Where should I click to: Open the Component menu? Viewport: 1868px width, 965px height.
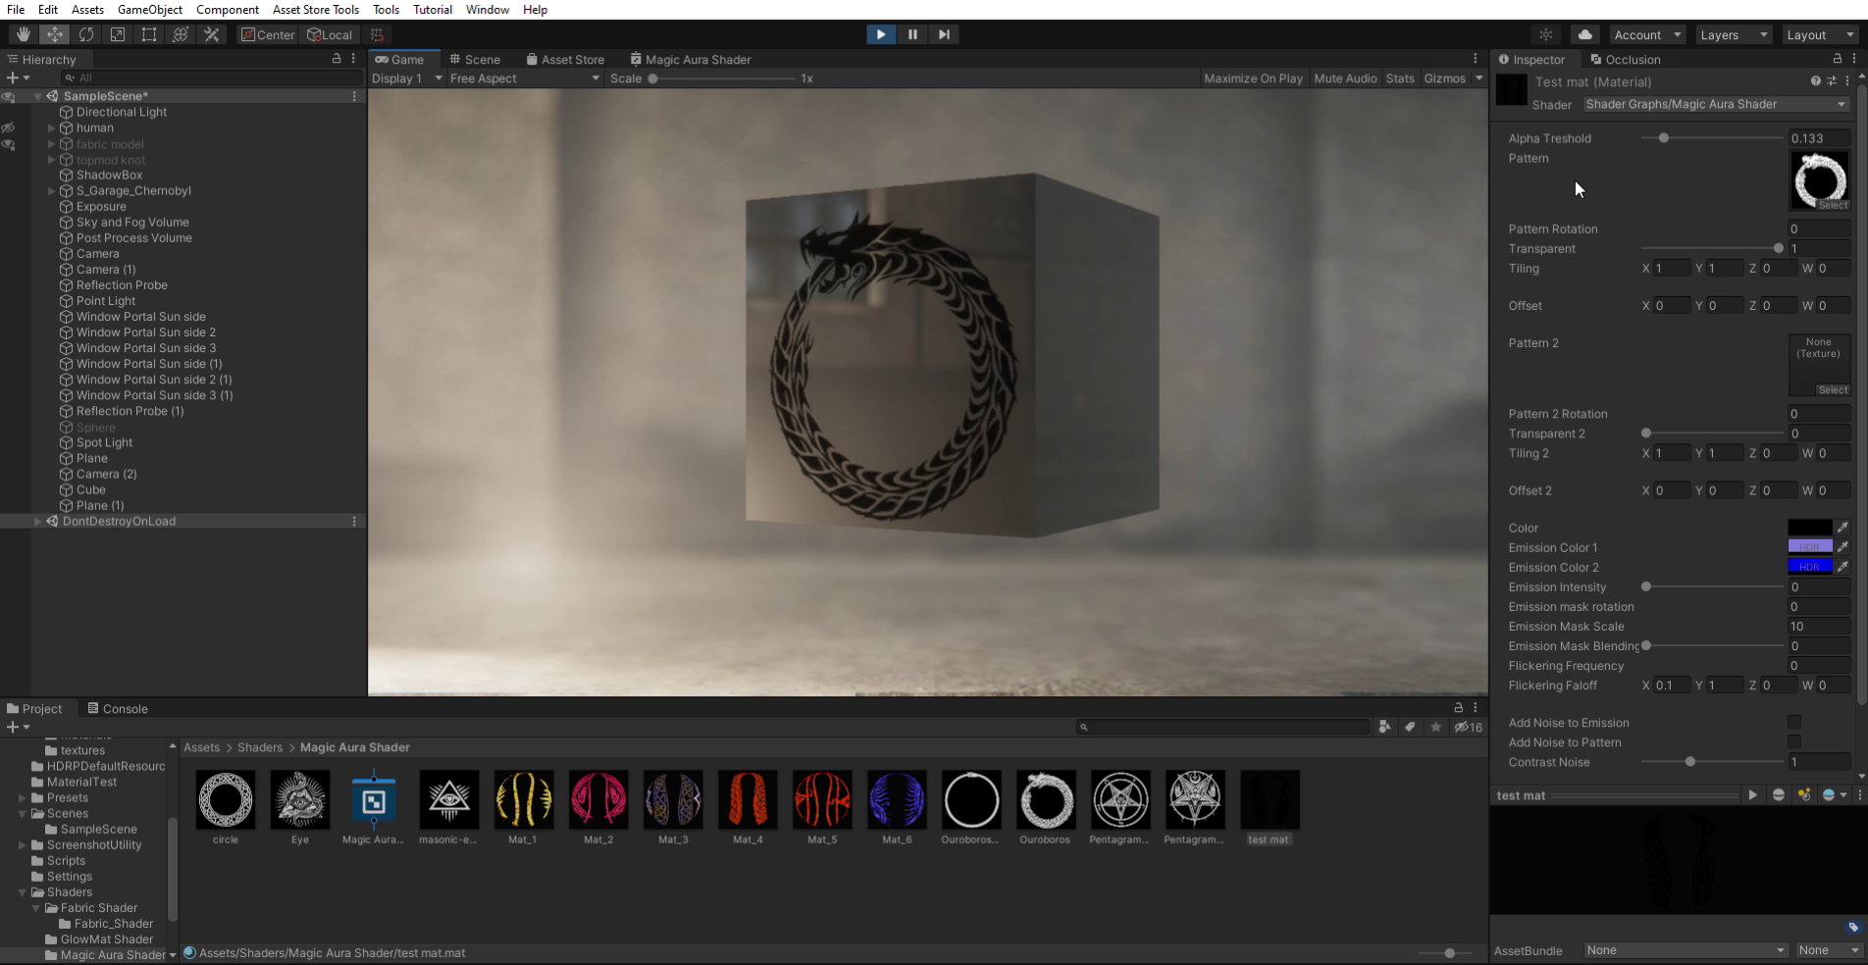(228, 10)
